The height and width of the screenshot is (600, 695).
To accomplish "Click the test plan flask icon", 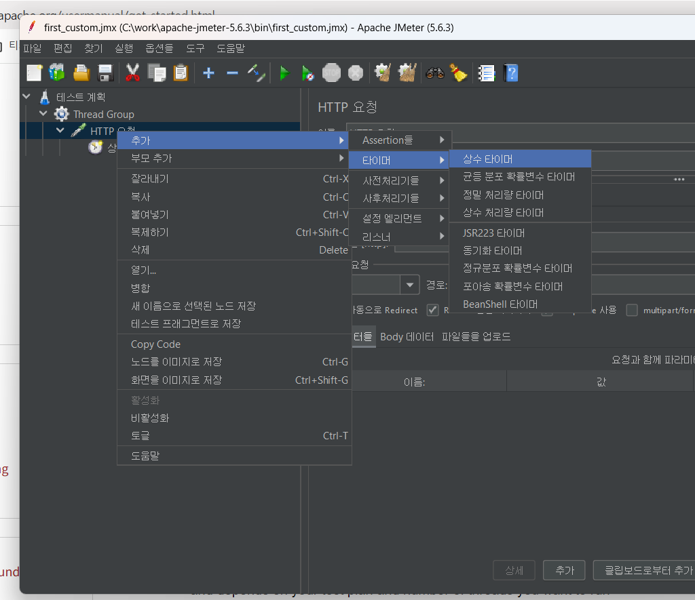I will coord(45,97).
